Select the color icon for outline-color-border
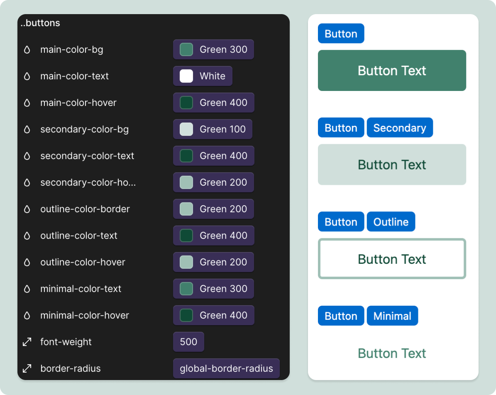The width and height of the screenshot is (496, 395). 27,209
